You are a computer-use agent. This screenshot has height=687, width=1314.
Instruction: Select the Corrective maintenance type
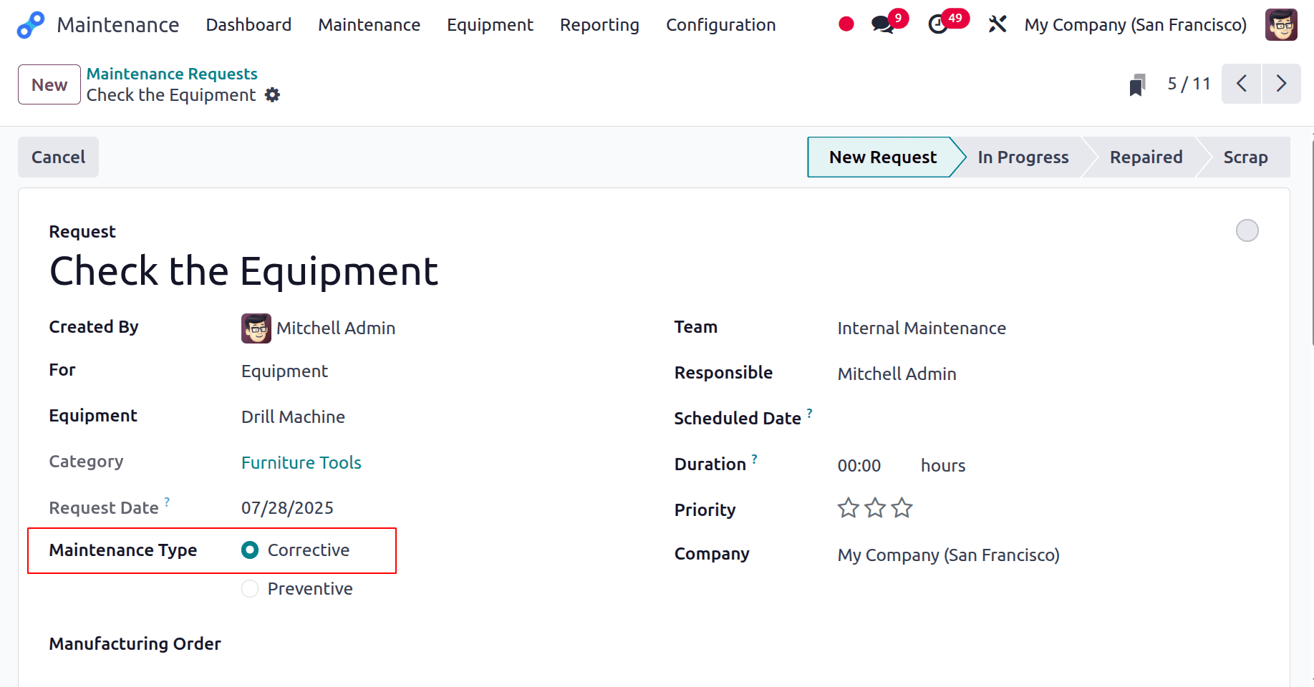coord(250,550)
